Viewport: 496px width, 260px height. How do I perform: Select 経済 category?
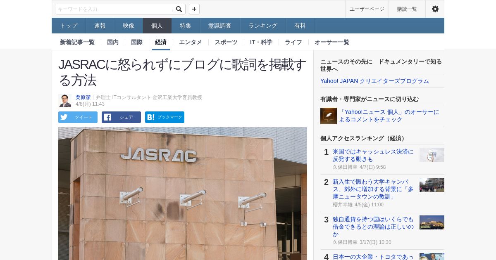point(161,42)
